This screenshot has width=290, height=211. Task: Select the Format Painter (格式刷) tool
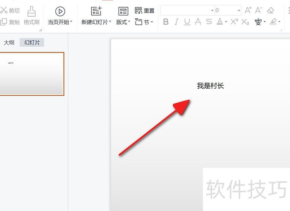click(x=32, y=14)
